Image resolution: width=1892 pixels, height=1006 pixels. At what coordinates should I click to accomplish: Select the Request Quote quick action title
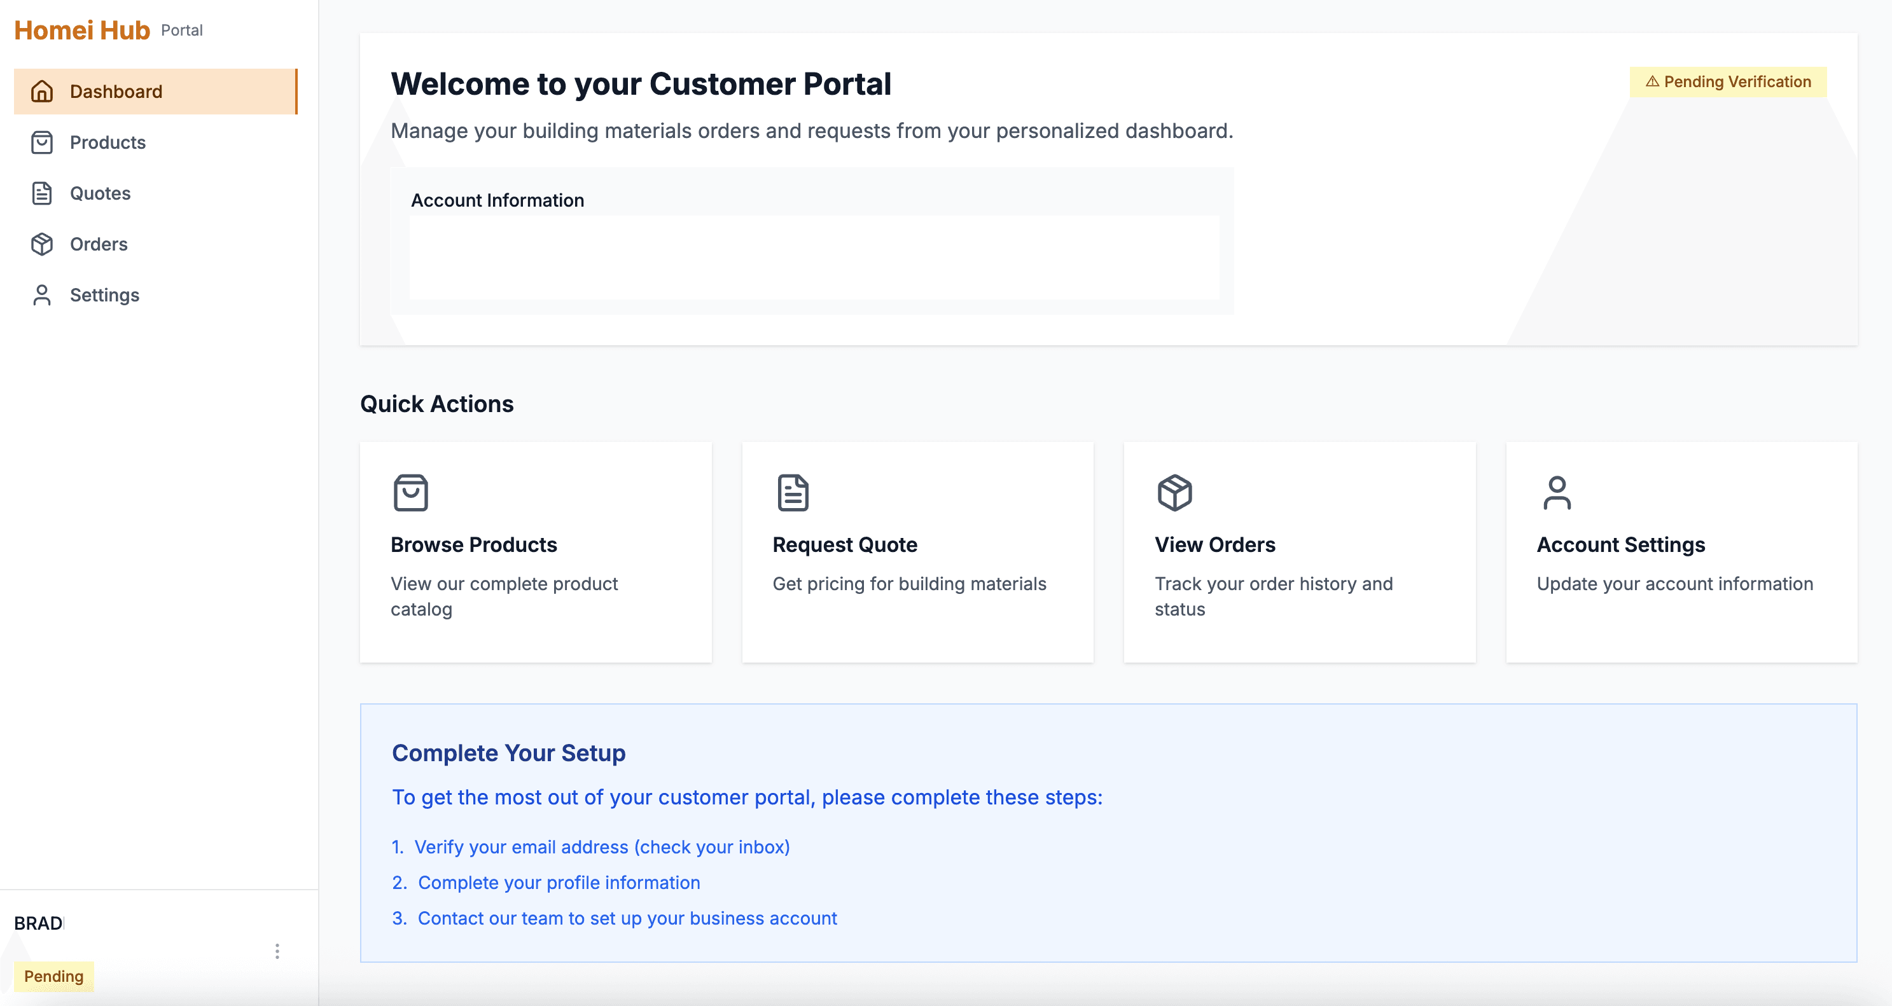click(845, 545)
